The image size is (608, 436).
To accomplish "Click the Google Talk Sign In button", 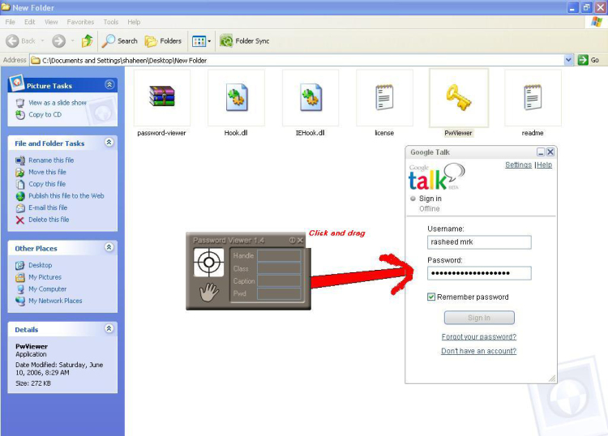I will pos(479,318).
